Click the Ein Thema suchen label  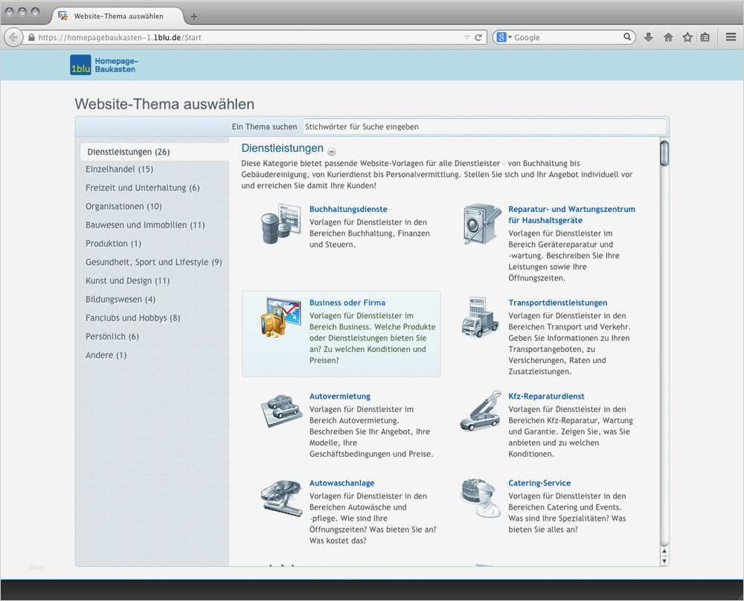tap(264, 126)
